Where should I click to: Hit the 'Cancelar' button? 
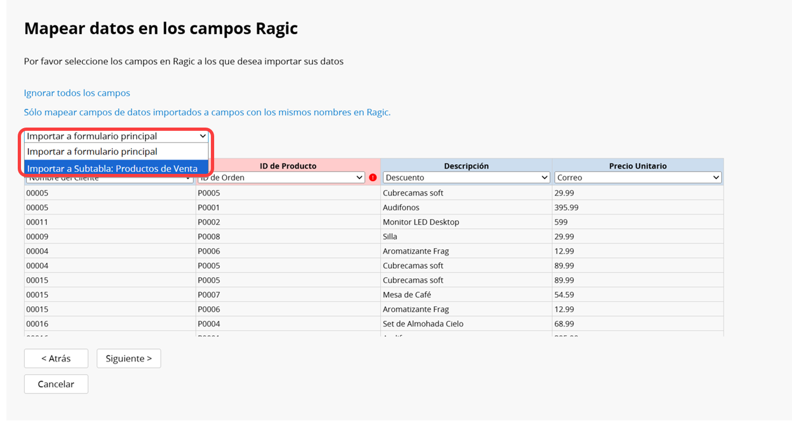56,384
